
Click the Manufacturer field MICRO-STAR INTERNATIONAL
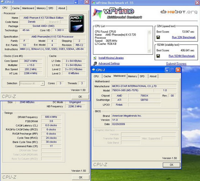point(144,86)
